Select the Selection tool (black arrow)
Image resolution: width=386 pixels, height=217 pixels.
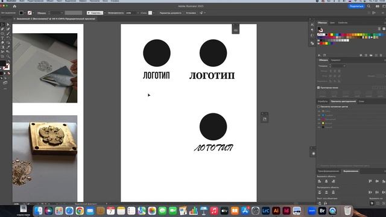pyautogui.click(x=2, y=24)
